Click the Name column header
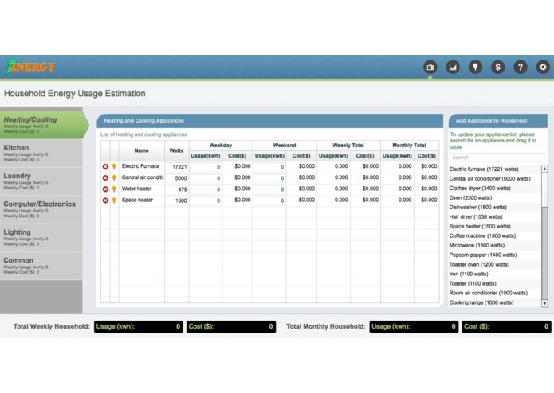 point(141,150)
